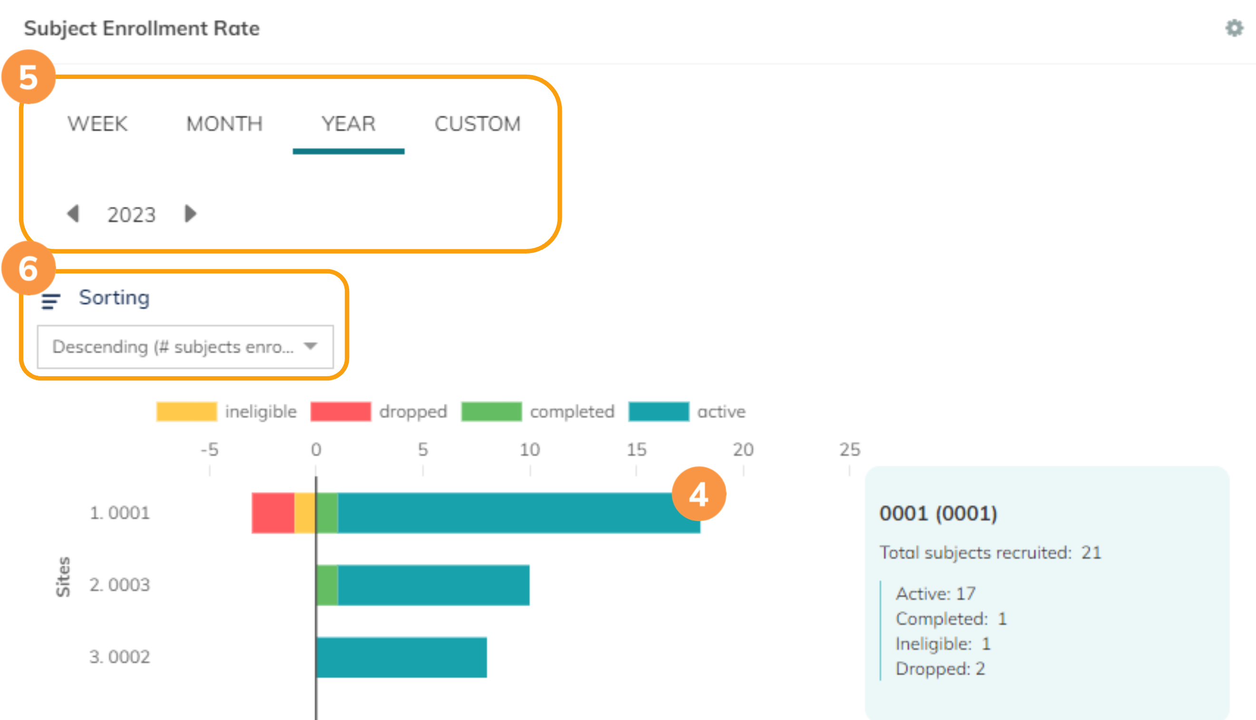This screenshot has height=720, width=1256.
Task: Toggle the dropped series in legend
Action: click(x=340, y=411)
